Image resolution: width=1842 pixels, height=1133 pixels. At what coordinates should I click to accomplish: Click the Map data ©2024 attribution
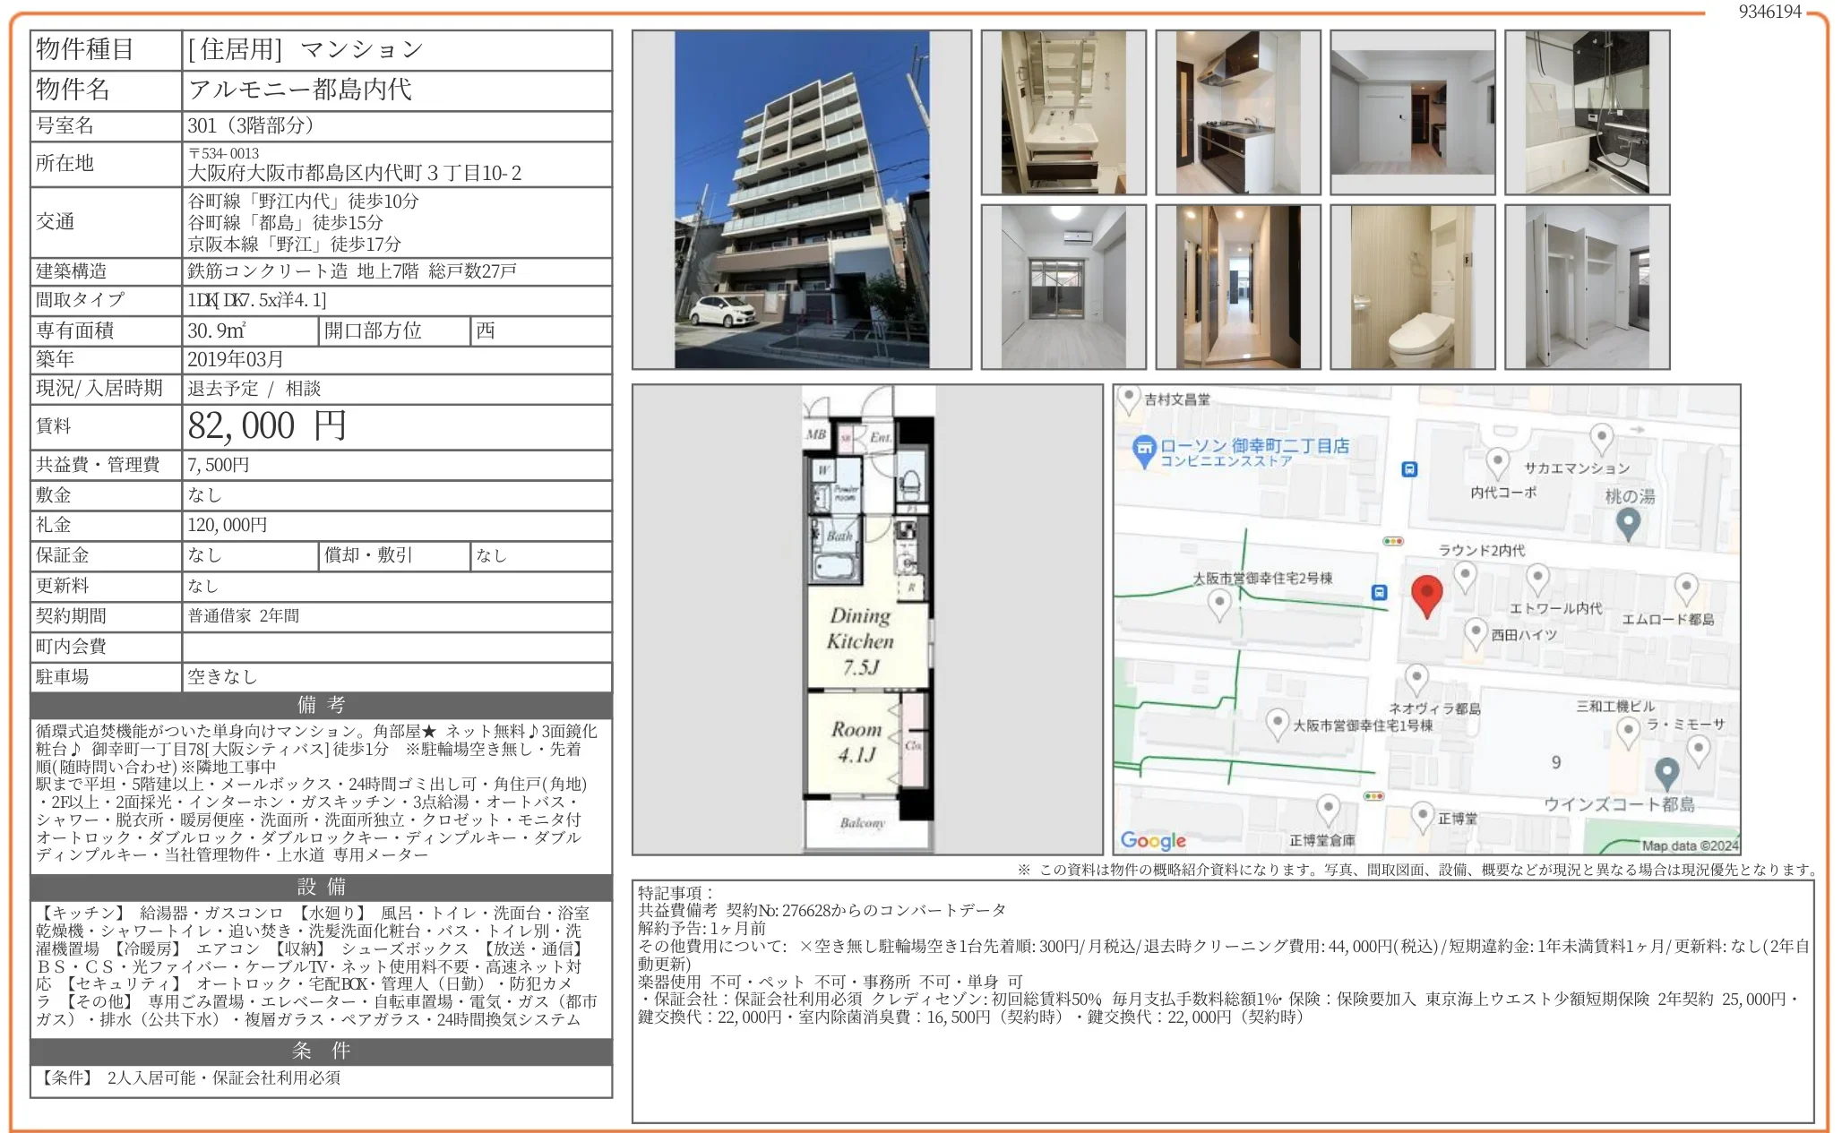(1689, 845)
